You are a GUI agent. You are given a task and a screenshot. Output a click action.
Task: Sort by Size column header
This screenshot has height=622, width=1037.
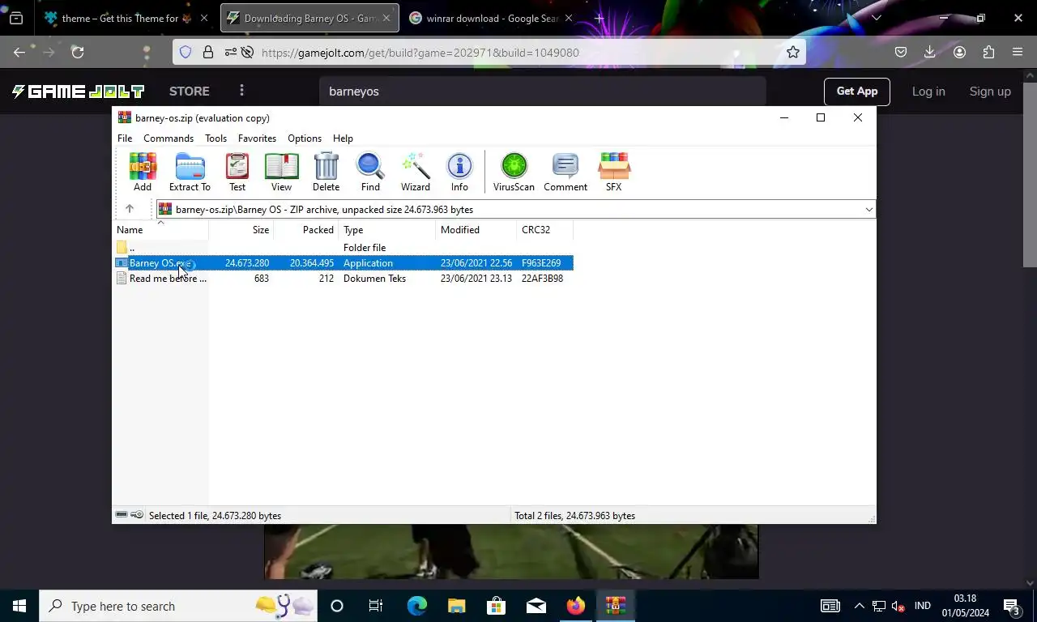point(241,230)
